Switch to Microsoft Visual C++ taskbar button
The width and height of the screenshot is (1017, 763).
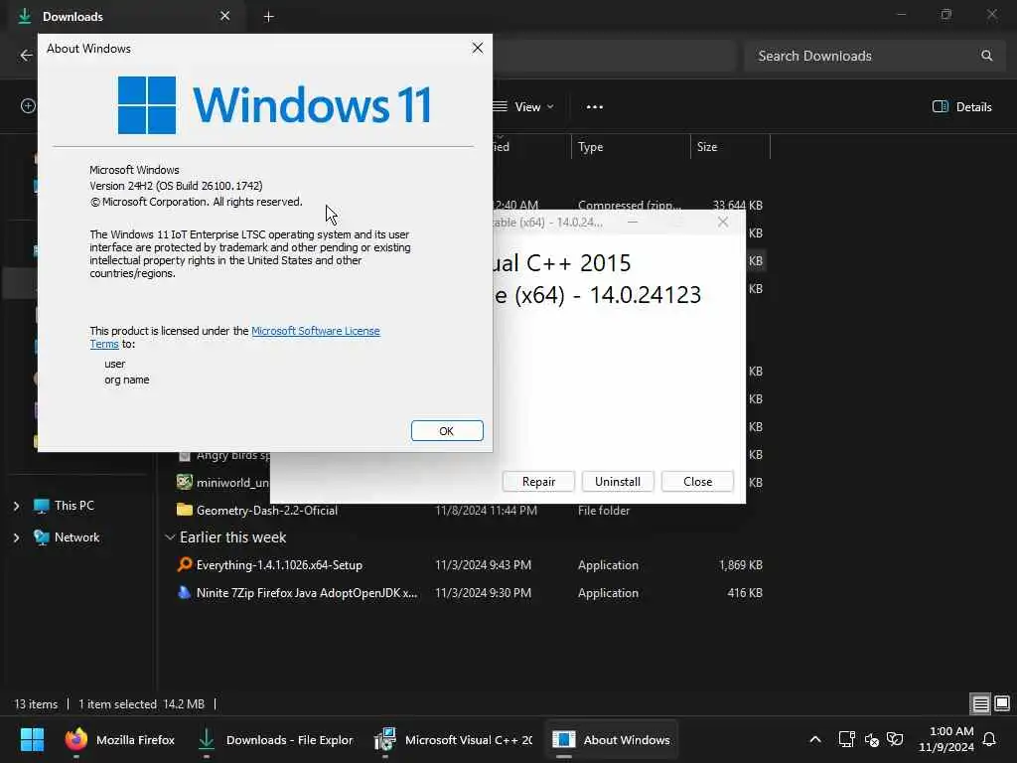click(454, 739)
